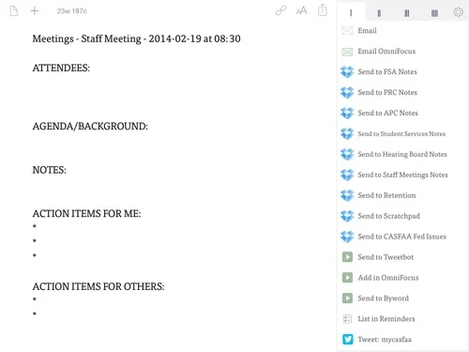
Task: Click Dropbox icon for Student Services Notes
Action: (x=347, y=133)
